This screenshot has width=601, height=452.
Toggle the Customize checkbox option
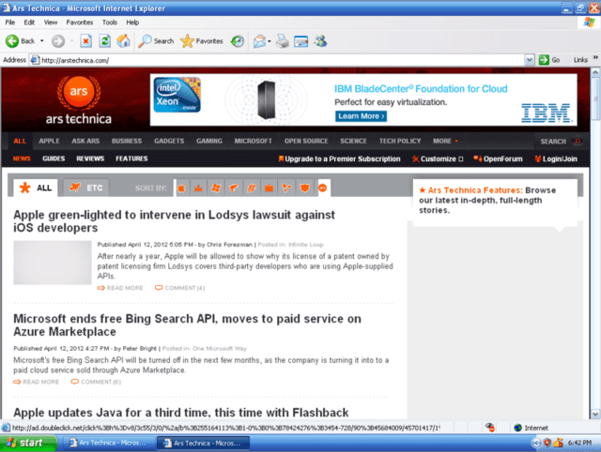[x=461, y=159]
